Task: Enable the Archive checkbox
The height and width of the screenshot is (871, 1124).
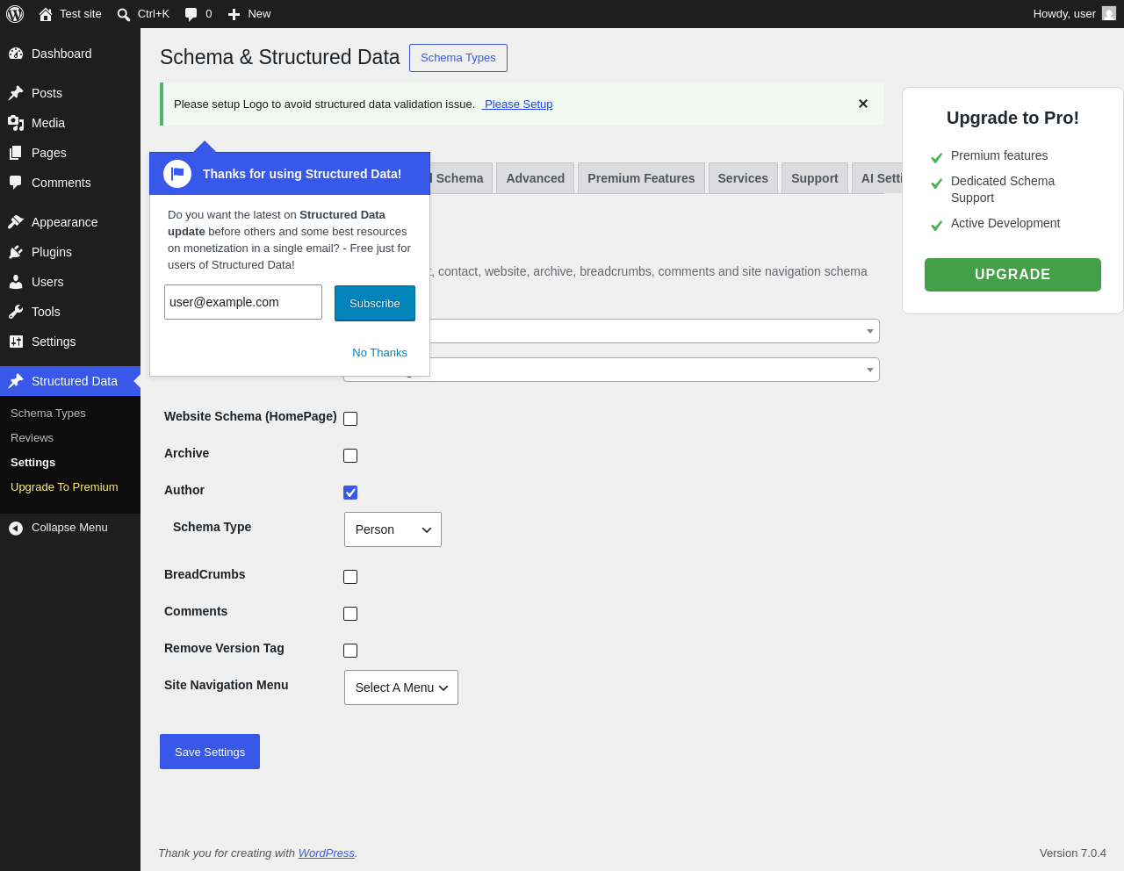Action: [x=350, y=456]
